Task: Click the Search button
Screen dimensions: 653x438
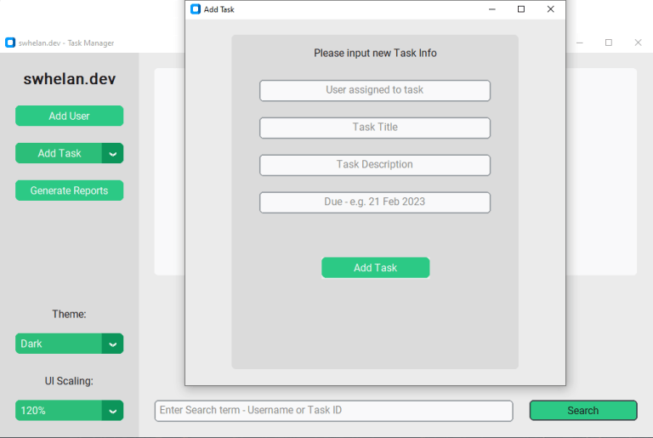Action: coord(583,411)
